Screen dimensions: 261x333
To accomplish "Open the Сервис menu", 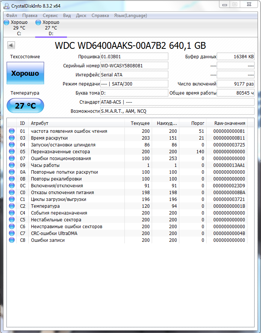I will (x=50, y=16).
